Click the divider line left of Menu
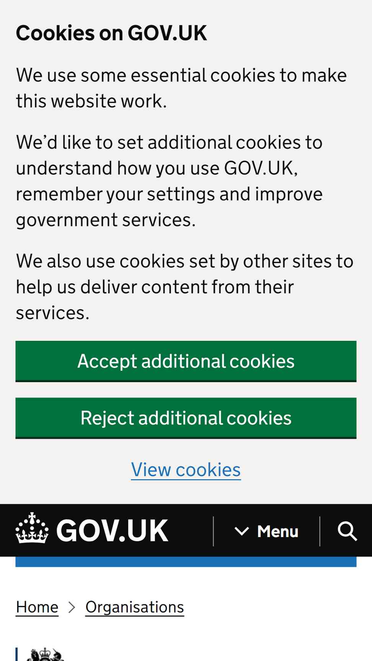The width and height of the screenshot is (372, 661). pos(213,531)
